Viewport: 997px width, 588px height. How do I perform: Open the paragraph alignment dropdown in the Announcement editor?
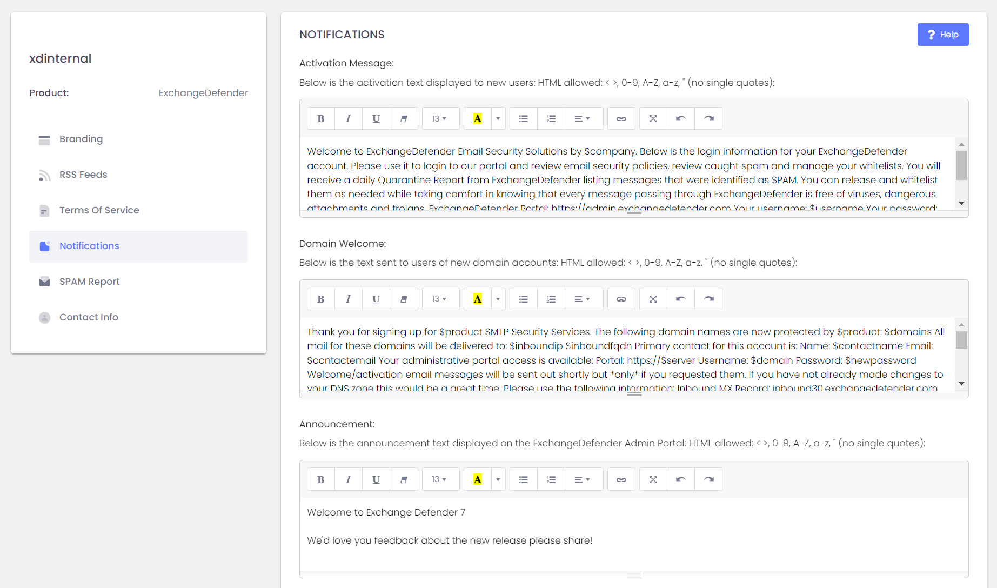pos(584,479)
